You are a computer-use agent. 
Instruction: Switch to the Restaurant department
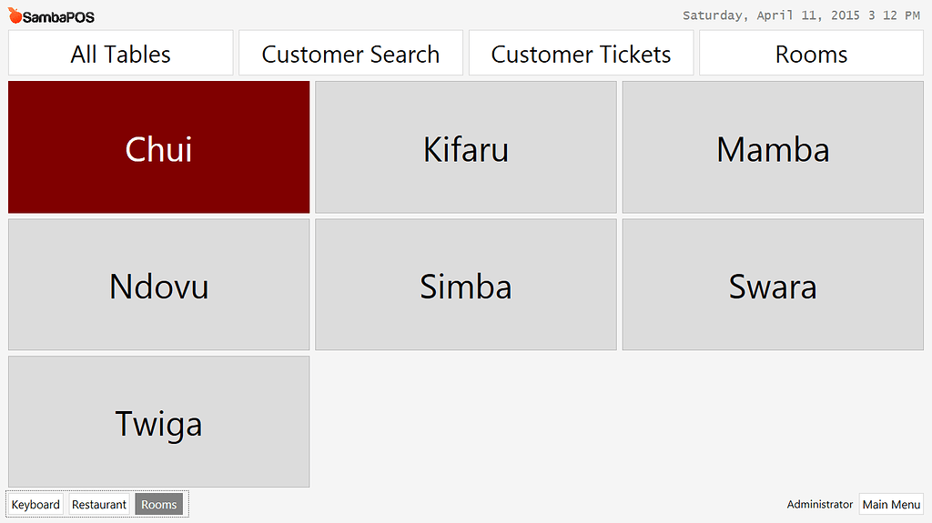99,505
